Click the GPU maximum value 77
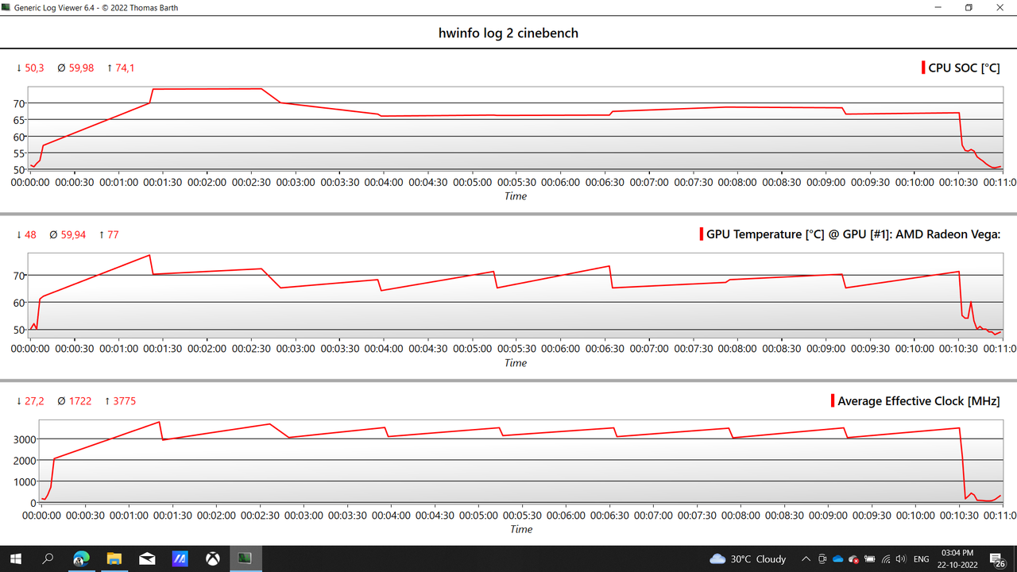Image resolution: width=1017 pixels, height=572 pixels. point(112,235)
